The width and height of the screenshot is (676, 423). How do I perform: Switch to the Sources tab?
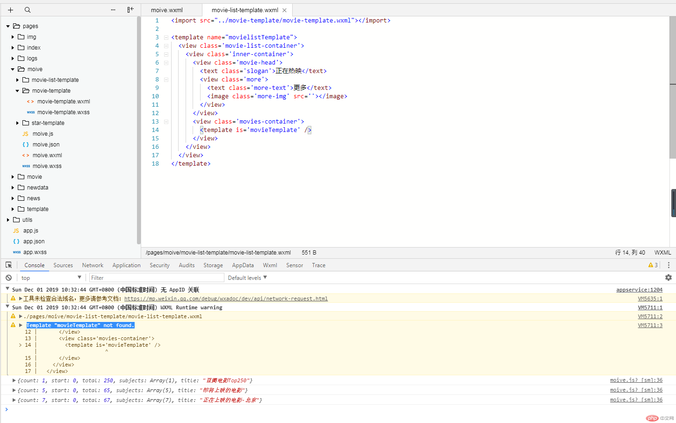click(x=63, y=265)
